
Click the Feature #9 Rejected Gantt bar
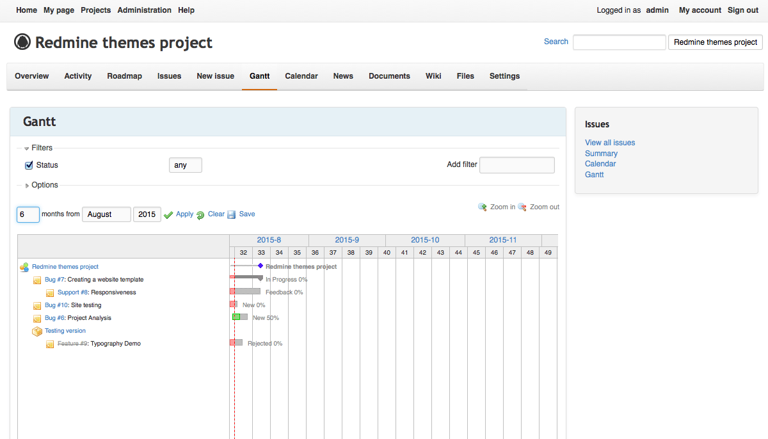tap(236, 342)
